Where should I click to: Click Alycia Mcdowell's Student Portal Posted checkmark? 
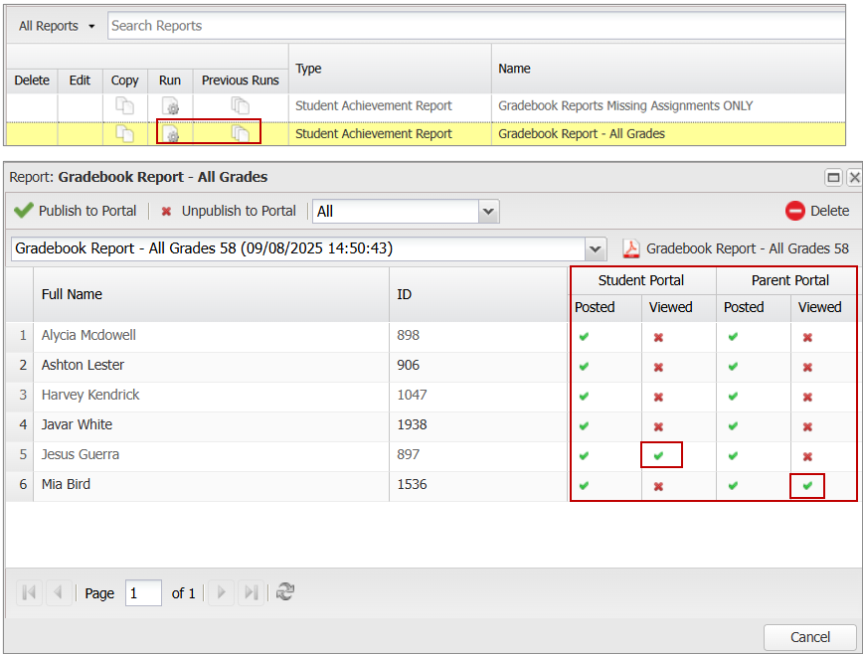click(584, 337)
